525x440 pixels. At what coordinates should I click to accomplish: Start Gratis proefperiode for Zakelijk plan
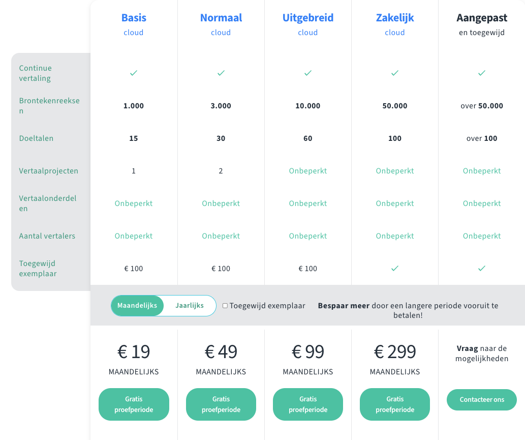click(395, 404)
